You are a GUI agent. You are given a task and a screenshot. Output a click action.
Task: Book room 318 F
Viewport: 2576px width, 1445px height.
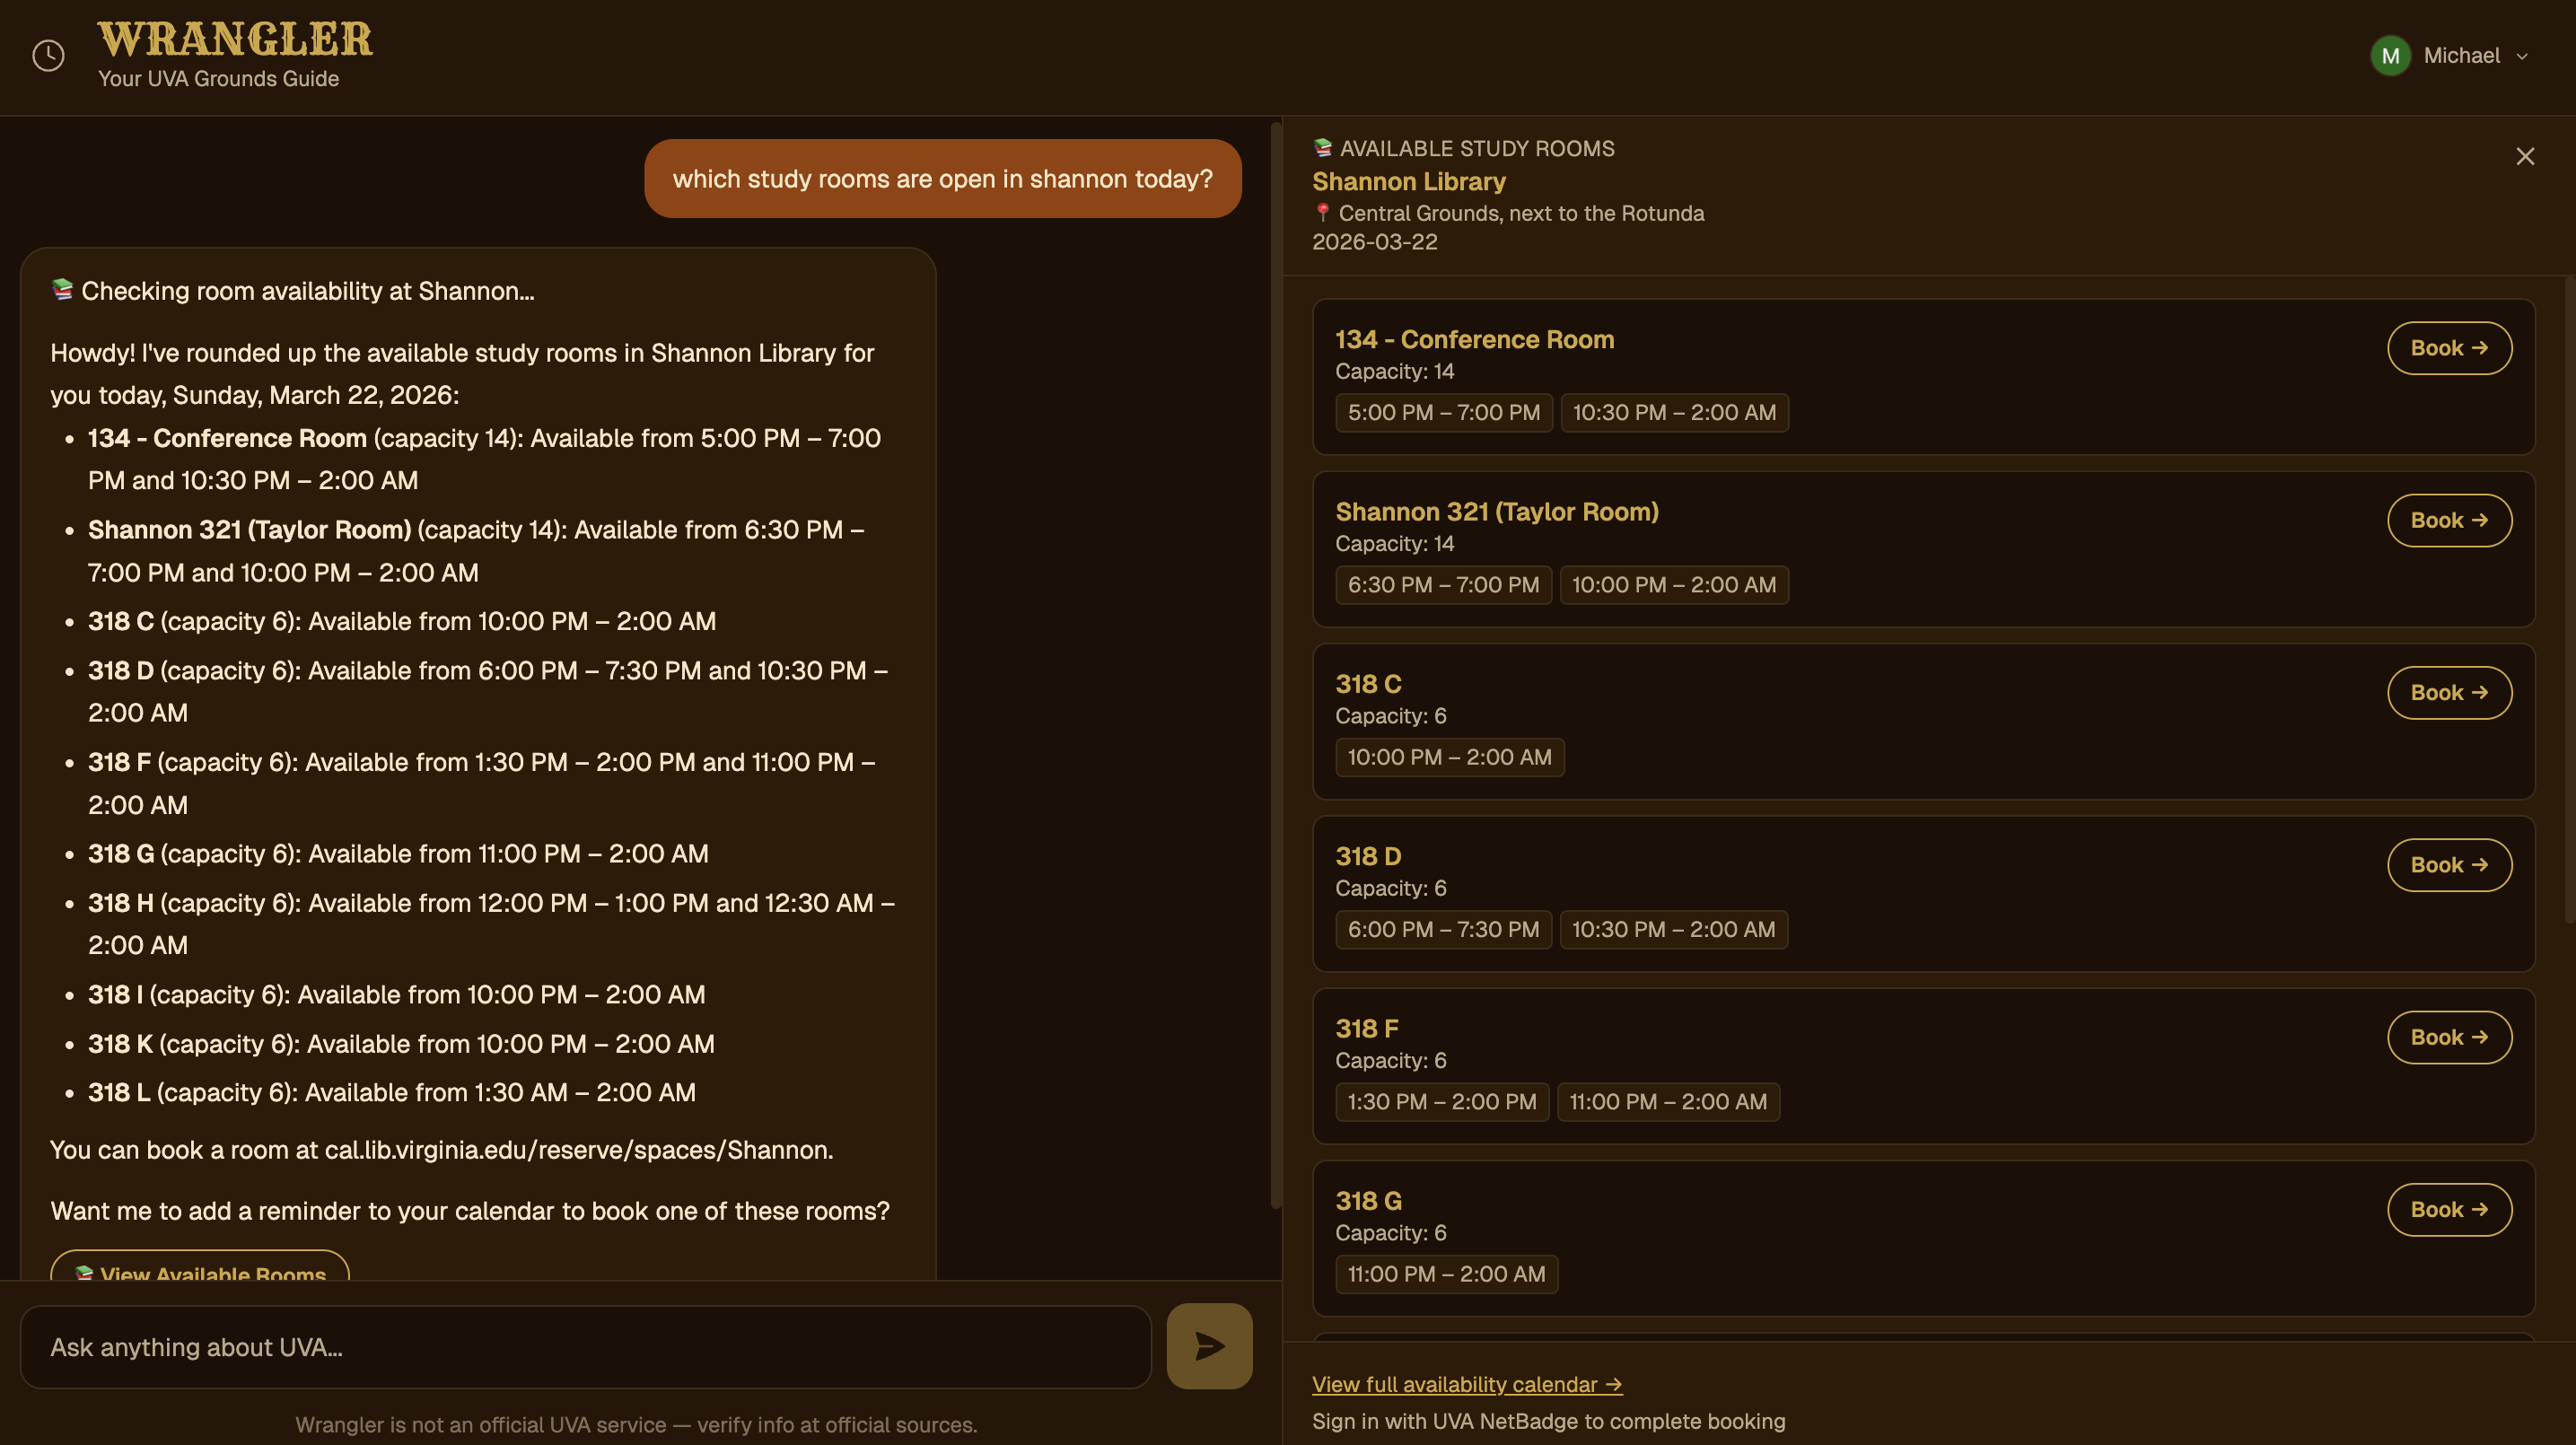coord(2449,1037)
